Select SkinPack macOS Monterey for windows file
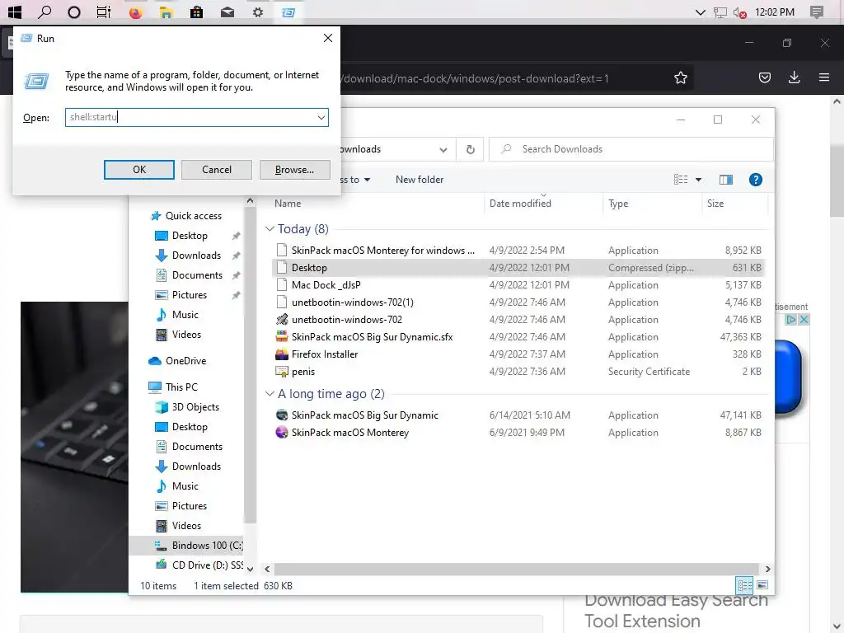 [x=382, y=251]
